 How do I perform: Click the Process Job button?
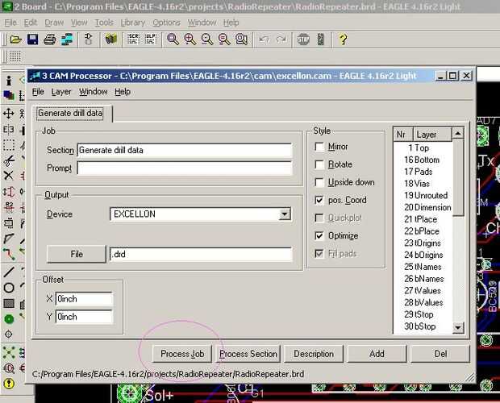click(x=182, y=354)
